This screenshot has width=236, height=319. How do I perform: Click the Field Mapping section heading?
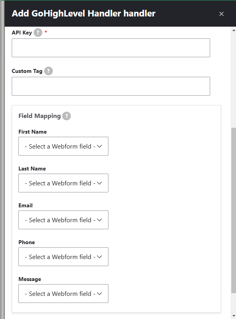pyautogui.click(x=40, y=116)
